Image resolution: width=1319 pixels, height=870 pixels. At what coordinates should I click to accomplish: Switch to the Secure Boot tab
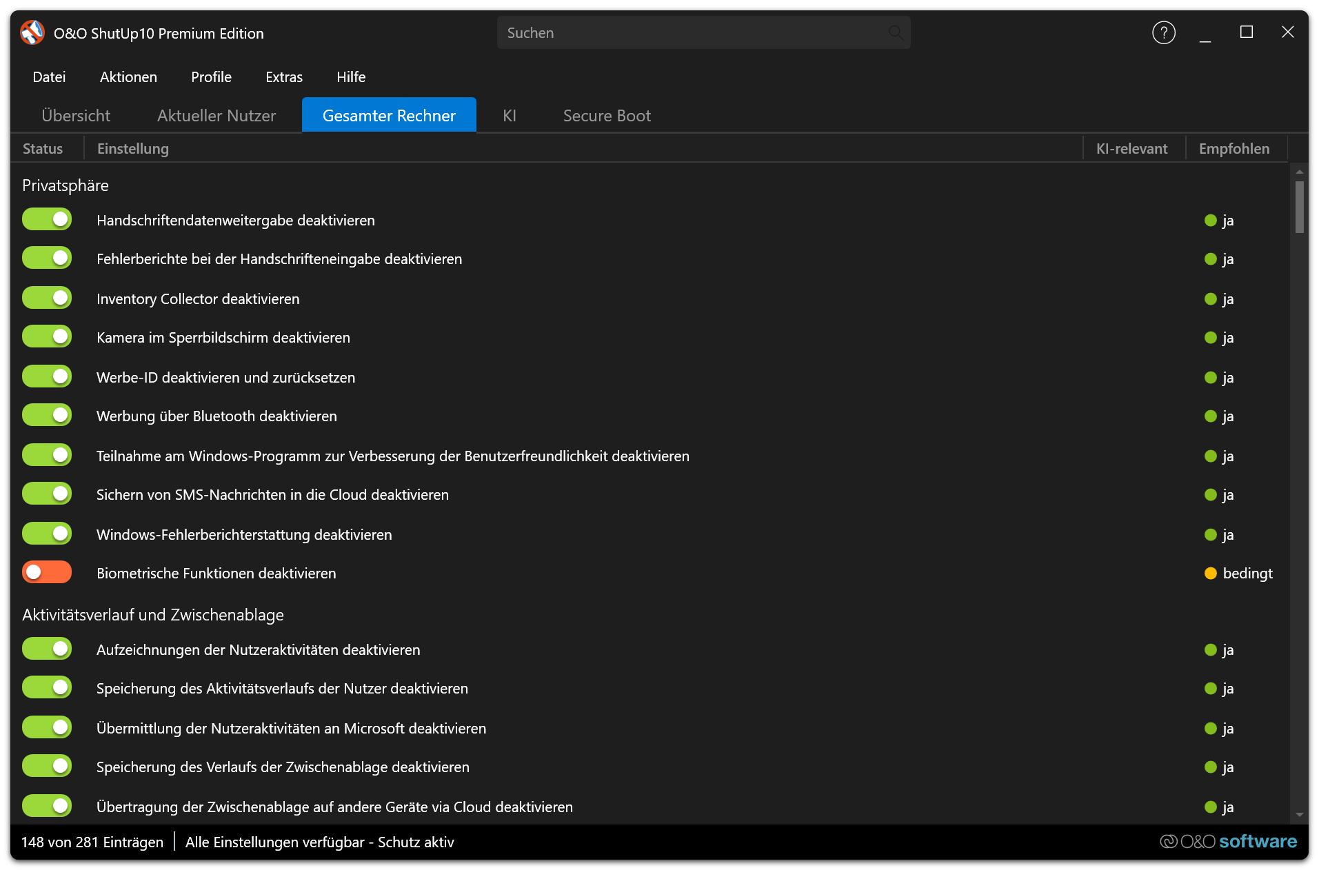[607, 115]
